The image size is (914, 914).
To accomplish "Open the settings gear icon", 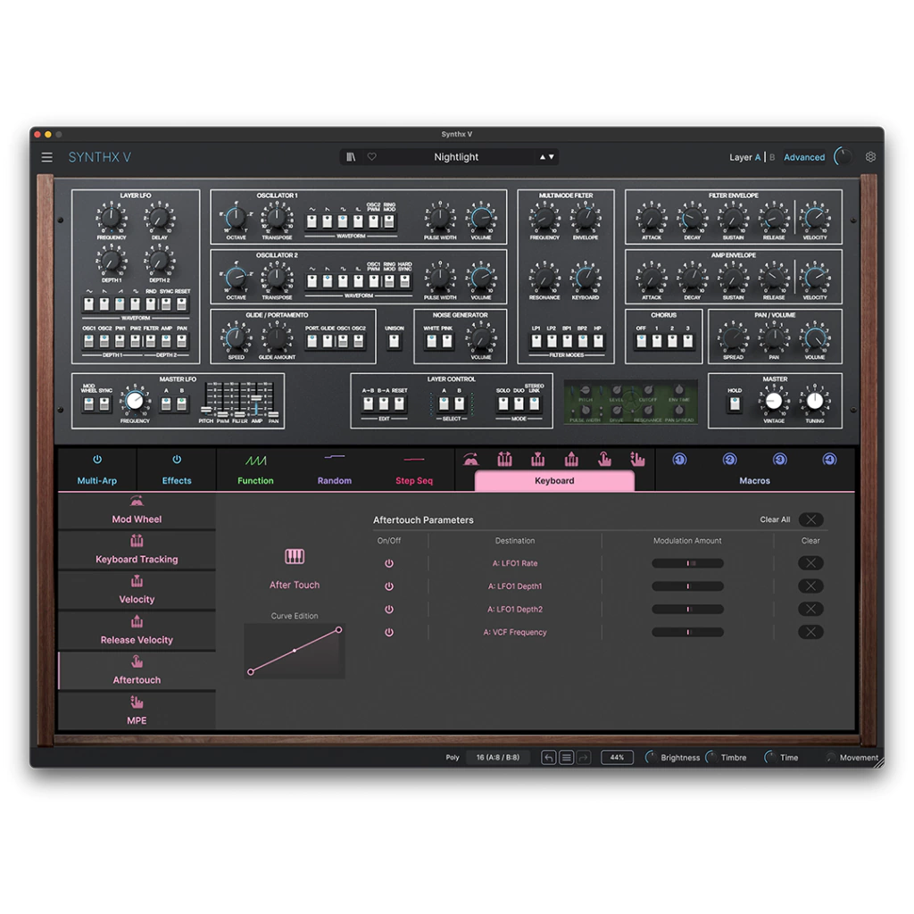I will coord(870,157).
